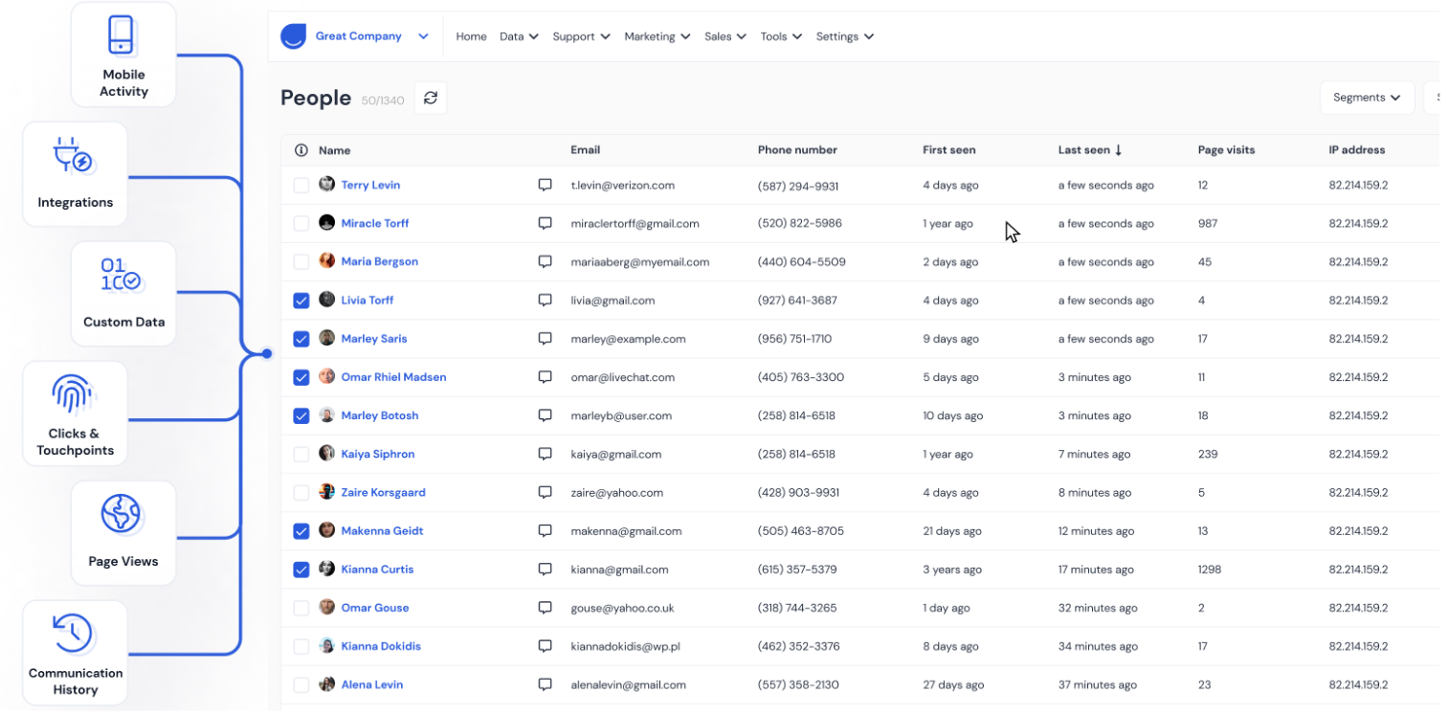The height and width of the screenshot is (716, 1449).
Task: Open Omar Rhiel Madsen's profile link
Action: point(393,377)
